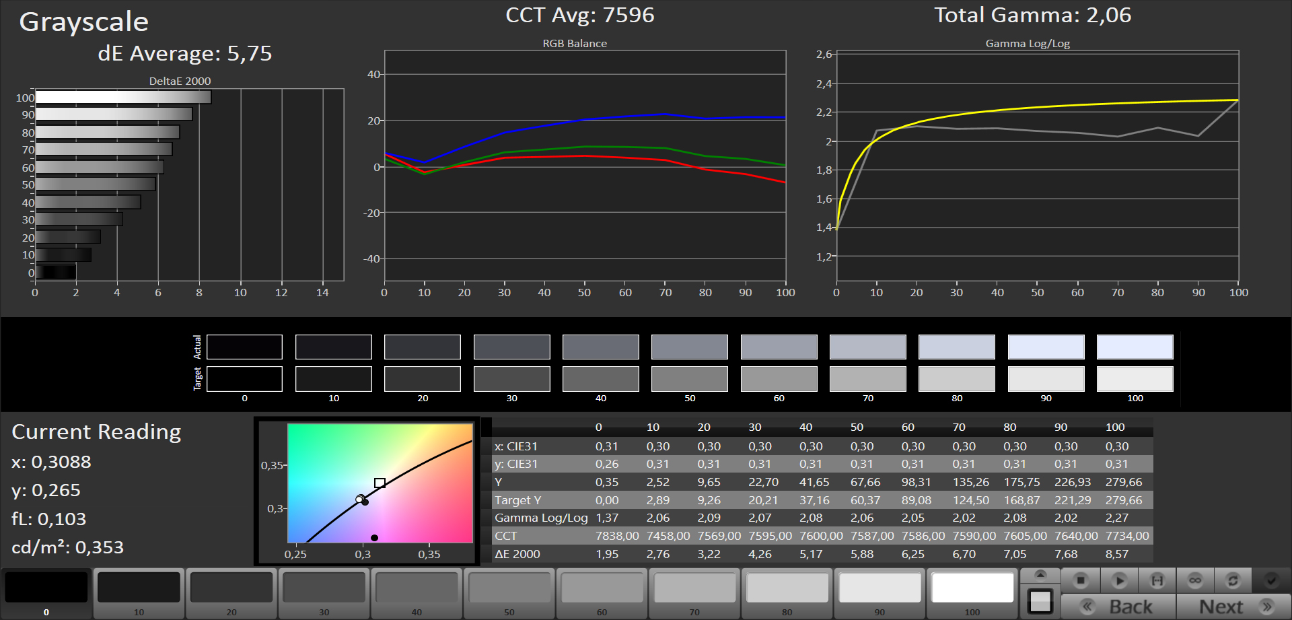This screenshot has width=1292, height=620.
Task: Select the 100 grayscale patch button
Action: point(972,593)
